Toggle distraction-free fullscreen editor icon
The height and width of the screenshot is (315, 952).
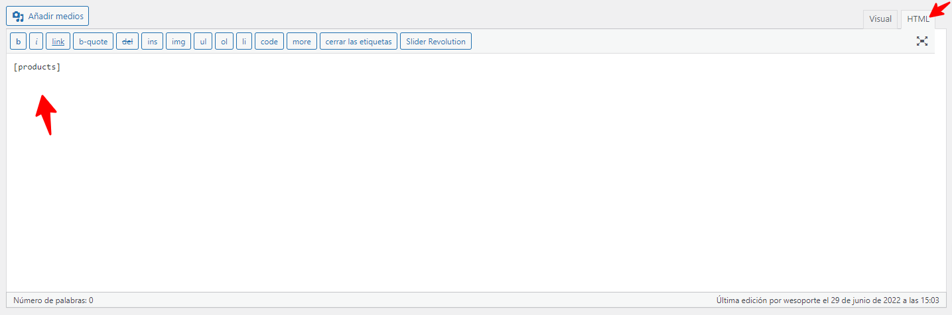coord(922,41)
